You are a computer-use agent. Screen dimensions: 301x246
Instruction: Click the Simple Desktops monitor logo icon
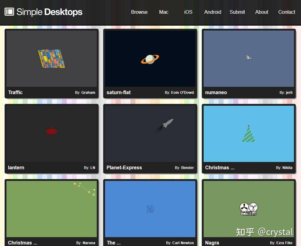point(9,12)
